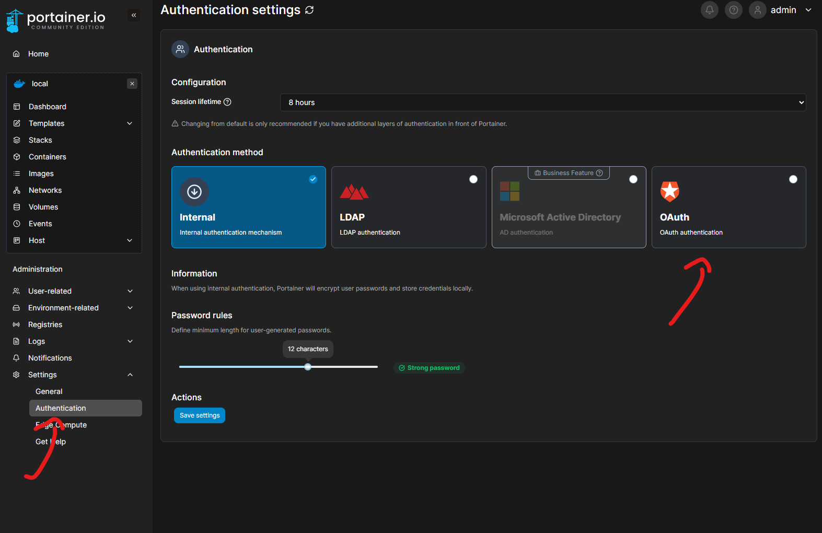This screenshot has width=822, height=533.
Task: Click the Strong password status badge
Action: pyautogui.click(x=429, y=368)
